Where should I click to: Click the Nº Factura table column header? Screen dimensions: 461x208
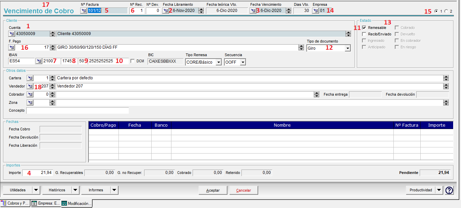coord(407,125)
